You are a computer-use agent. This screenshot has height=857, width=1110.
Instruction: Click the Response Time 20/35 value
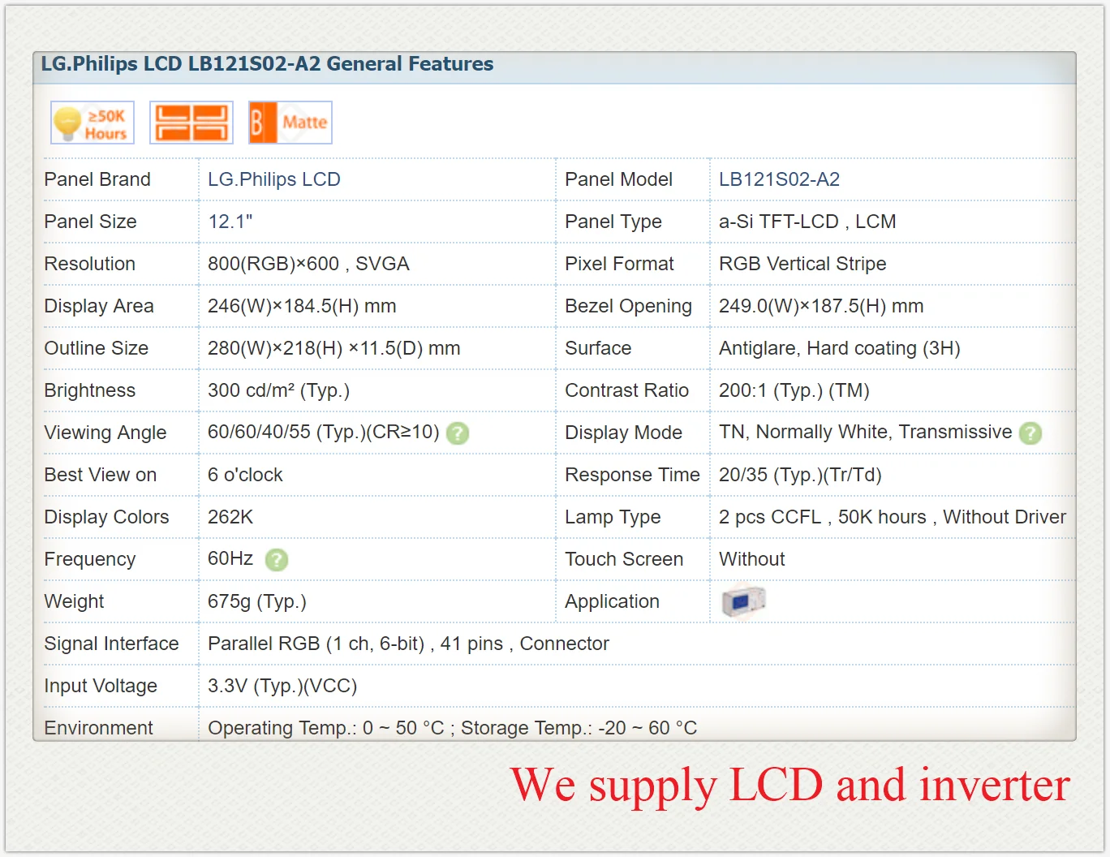(x=800, y=475)
